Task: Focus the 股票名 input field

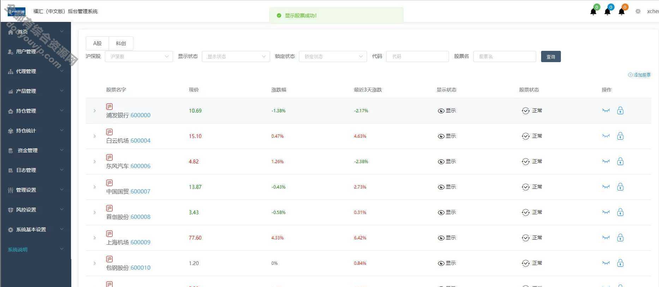Action: pos(505,56)
